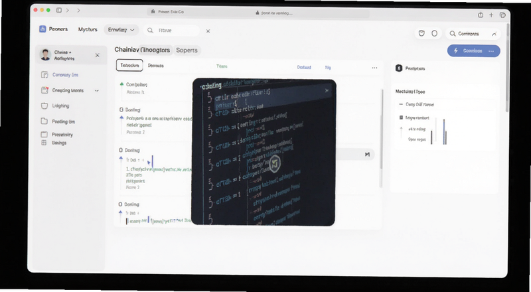Click the list panel vertical scrollbar

(381, 129)
